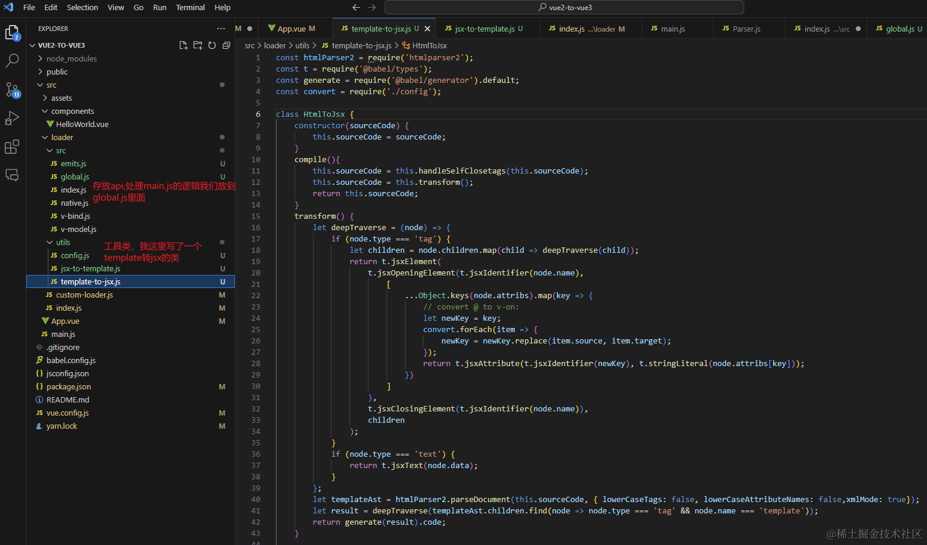Close the template-to-jsx.js tab
Screen dimensions: 927x545
[x=427, y=29]
